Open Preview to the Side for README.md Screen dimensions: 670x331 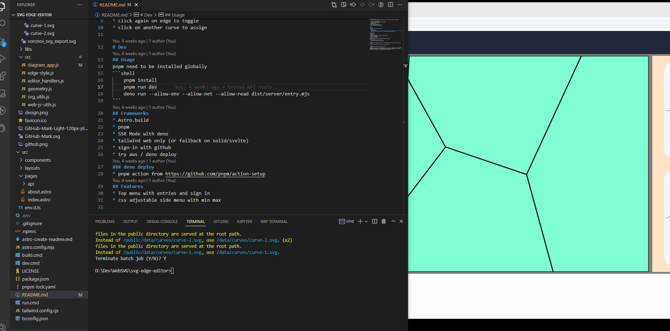pos(343,5)
